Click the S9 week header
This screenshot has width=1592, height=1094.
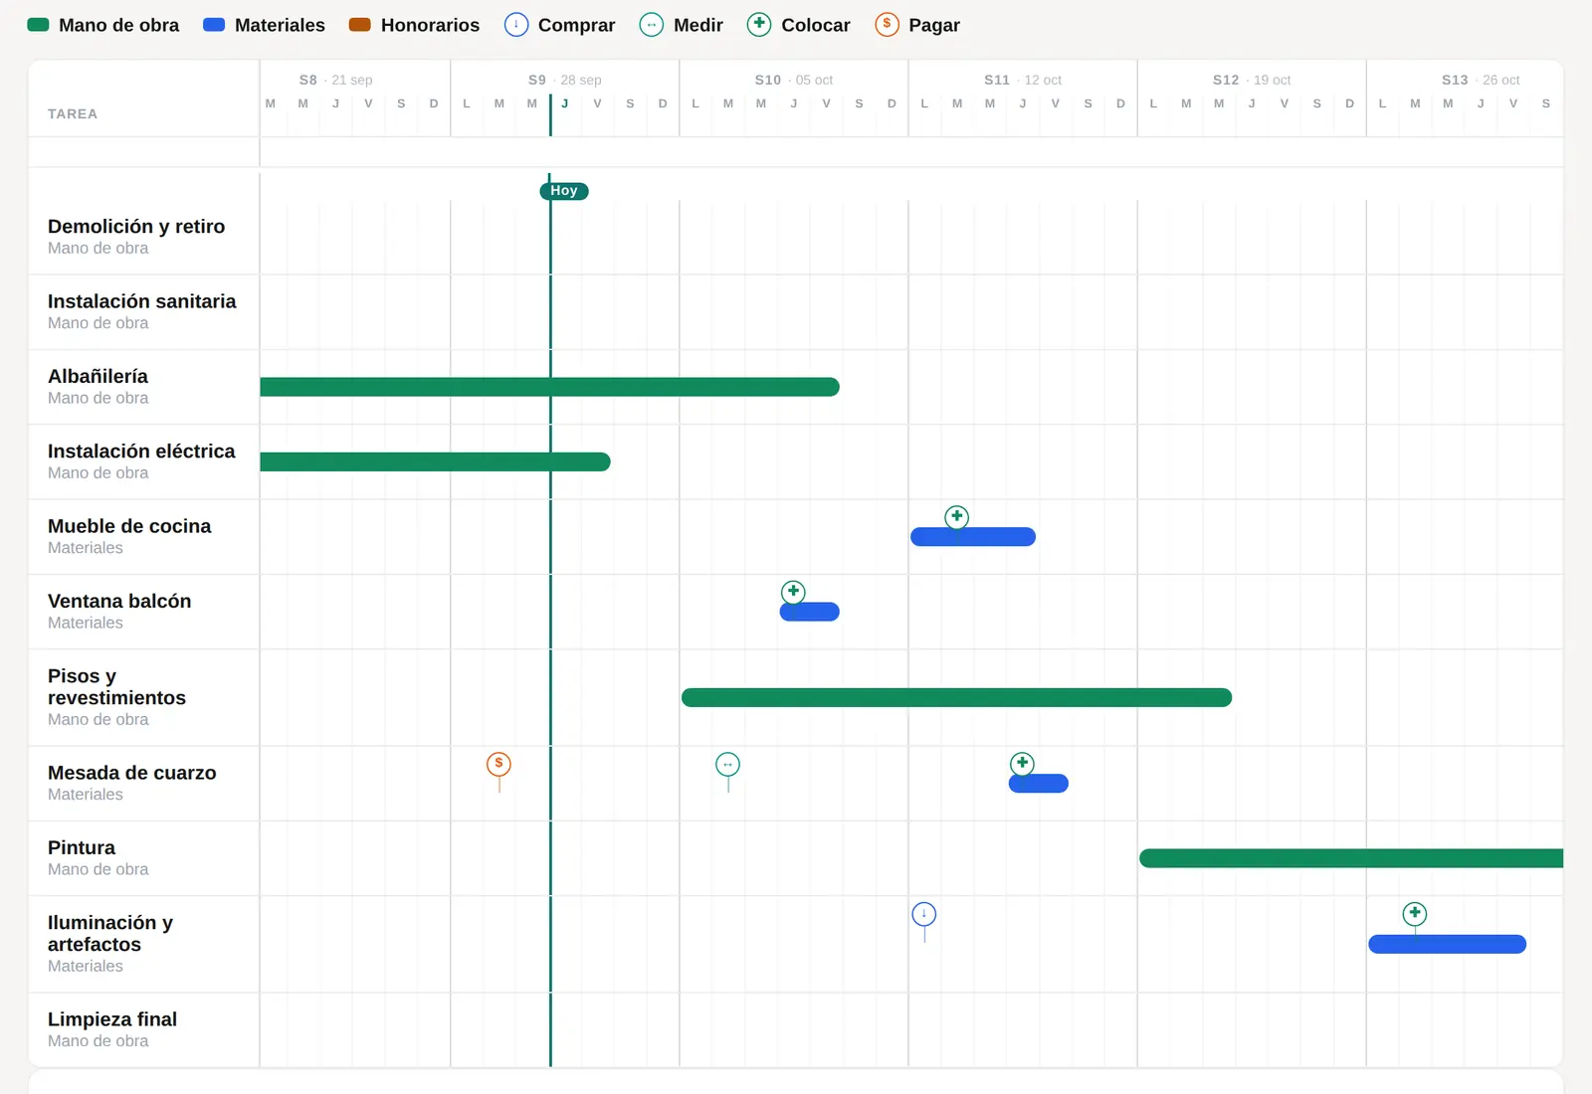(565, 80)
